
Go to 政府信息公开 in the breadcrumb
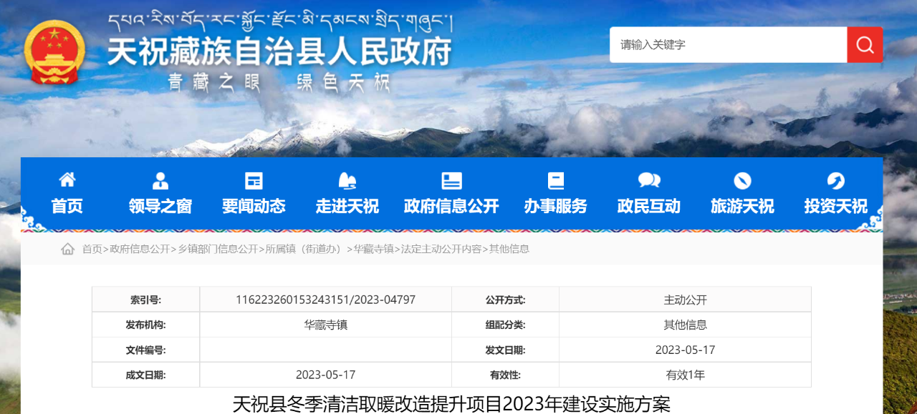pos(140,249)
